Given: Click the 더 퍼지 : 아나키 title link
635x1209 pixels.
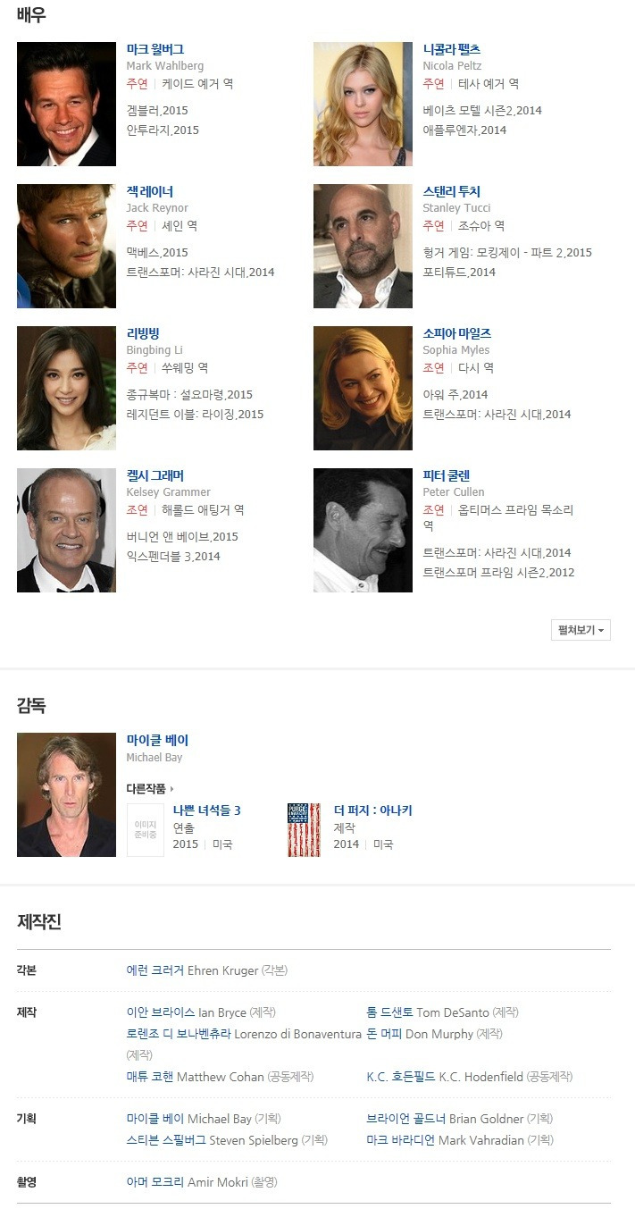Looking at the screenshot, I should point(372,810).
